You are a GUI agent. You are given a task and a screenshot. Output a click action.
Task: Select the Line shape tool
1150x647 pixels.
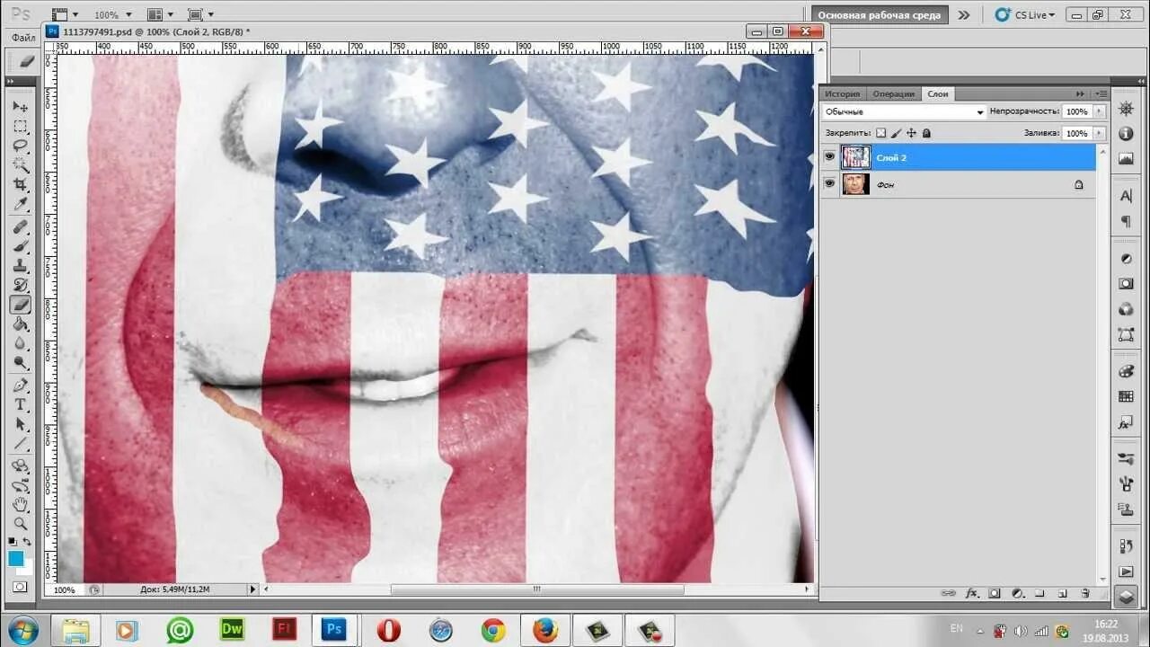point(20,445)
